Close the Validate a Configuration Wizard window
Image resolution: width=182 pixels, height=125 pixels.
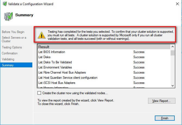pyautogui.click(x=177, y=4)
